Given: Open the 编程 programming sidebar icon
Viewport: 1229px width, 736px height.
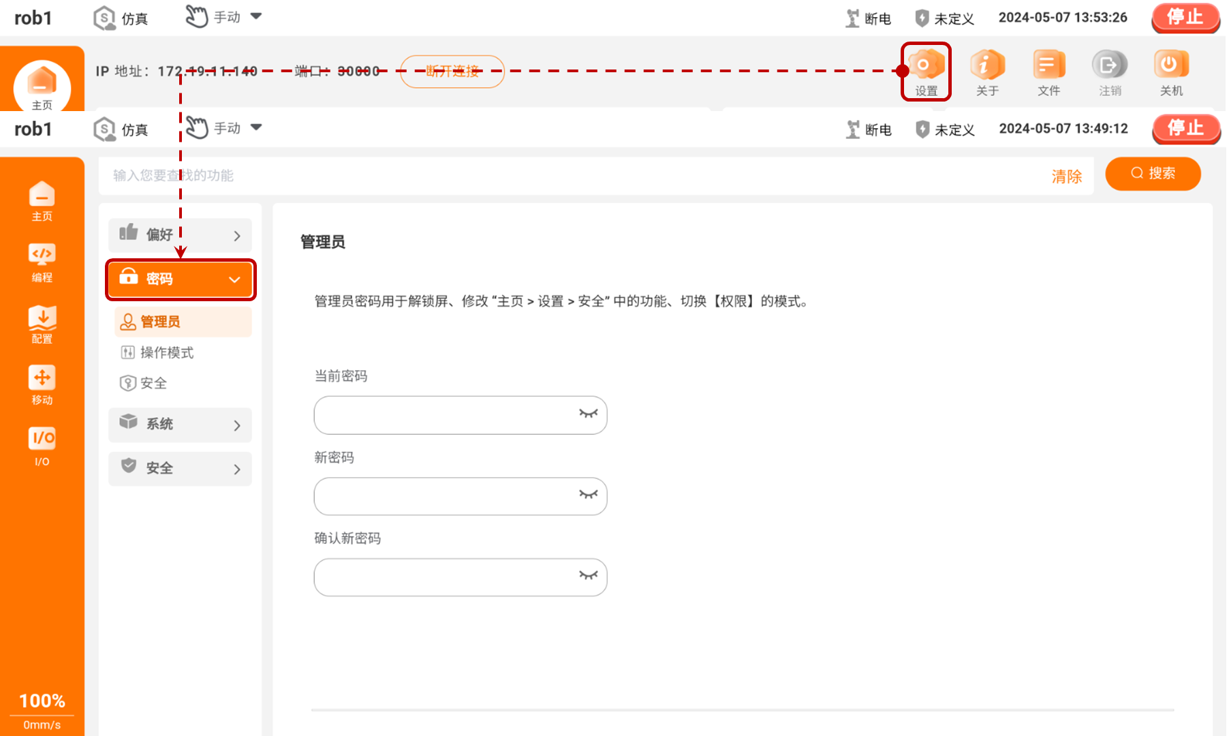Looking at the screenshot, I should point(42,263).
